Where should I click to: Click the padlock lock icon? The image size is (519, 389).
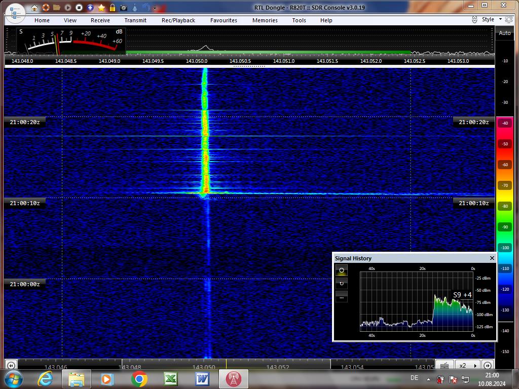(x=113, y=7)
